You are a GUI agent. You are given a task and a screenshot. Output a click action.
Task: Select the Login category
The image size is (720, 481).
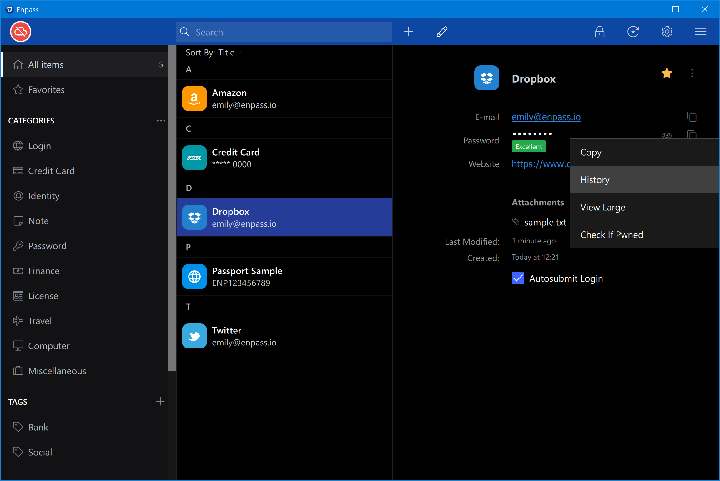pyautogui.click(x=84, y=146)
